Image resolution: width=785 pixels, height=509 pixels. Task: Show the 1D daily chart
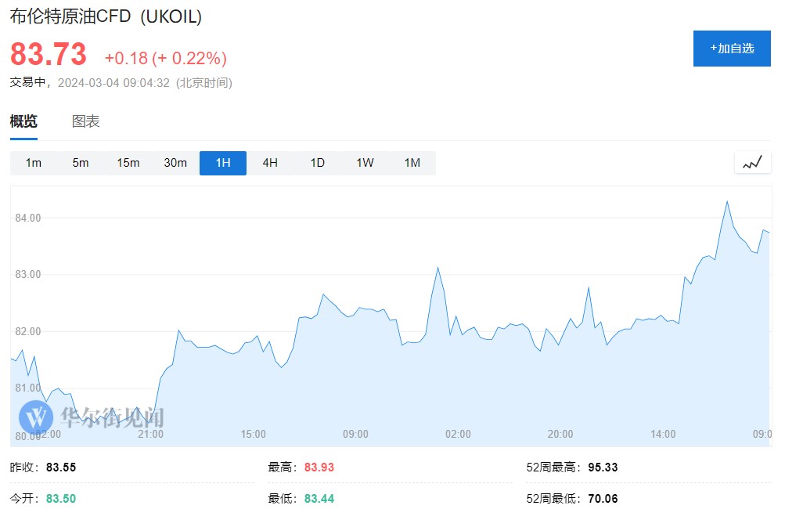click(317, 163)
